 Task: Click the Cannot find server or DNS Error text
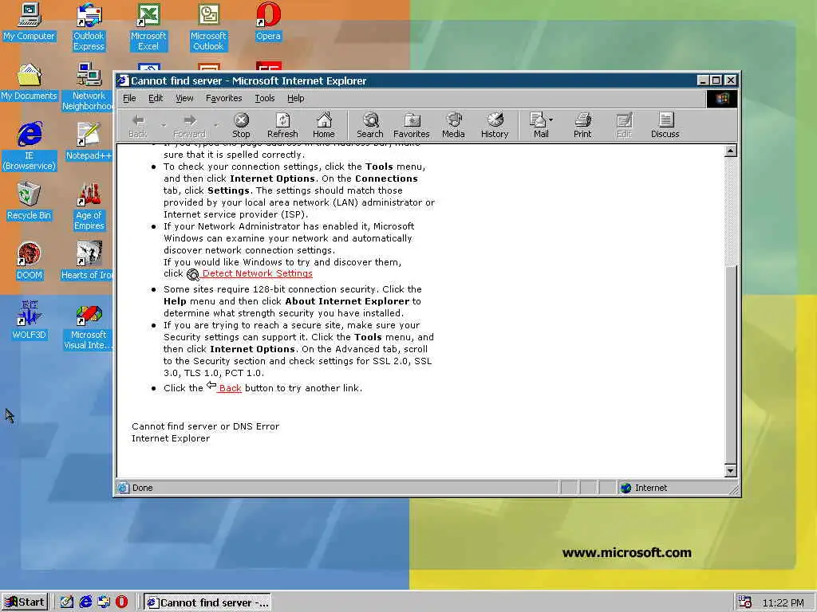pyautogui.click(x=205, y=426)
